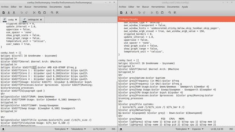This screenshot has height=132, width=235.
Task: Click 'own_window_transparent = false' line in conky.conf editor
Action: [145, 25]
